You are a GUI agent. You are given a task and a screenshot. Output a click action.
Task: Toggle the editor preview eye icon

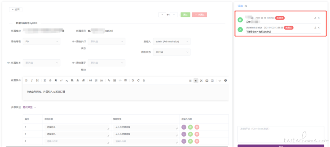click(196, 81)
